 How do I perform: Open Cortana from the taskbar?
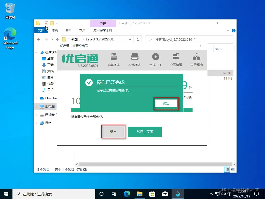[x=101, y=194]
